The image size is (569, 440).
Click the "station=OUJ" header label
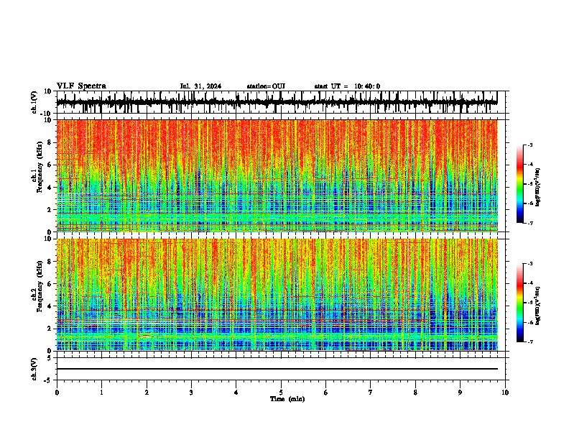(266, 86)
